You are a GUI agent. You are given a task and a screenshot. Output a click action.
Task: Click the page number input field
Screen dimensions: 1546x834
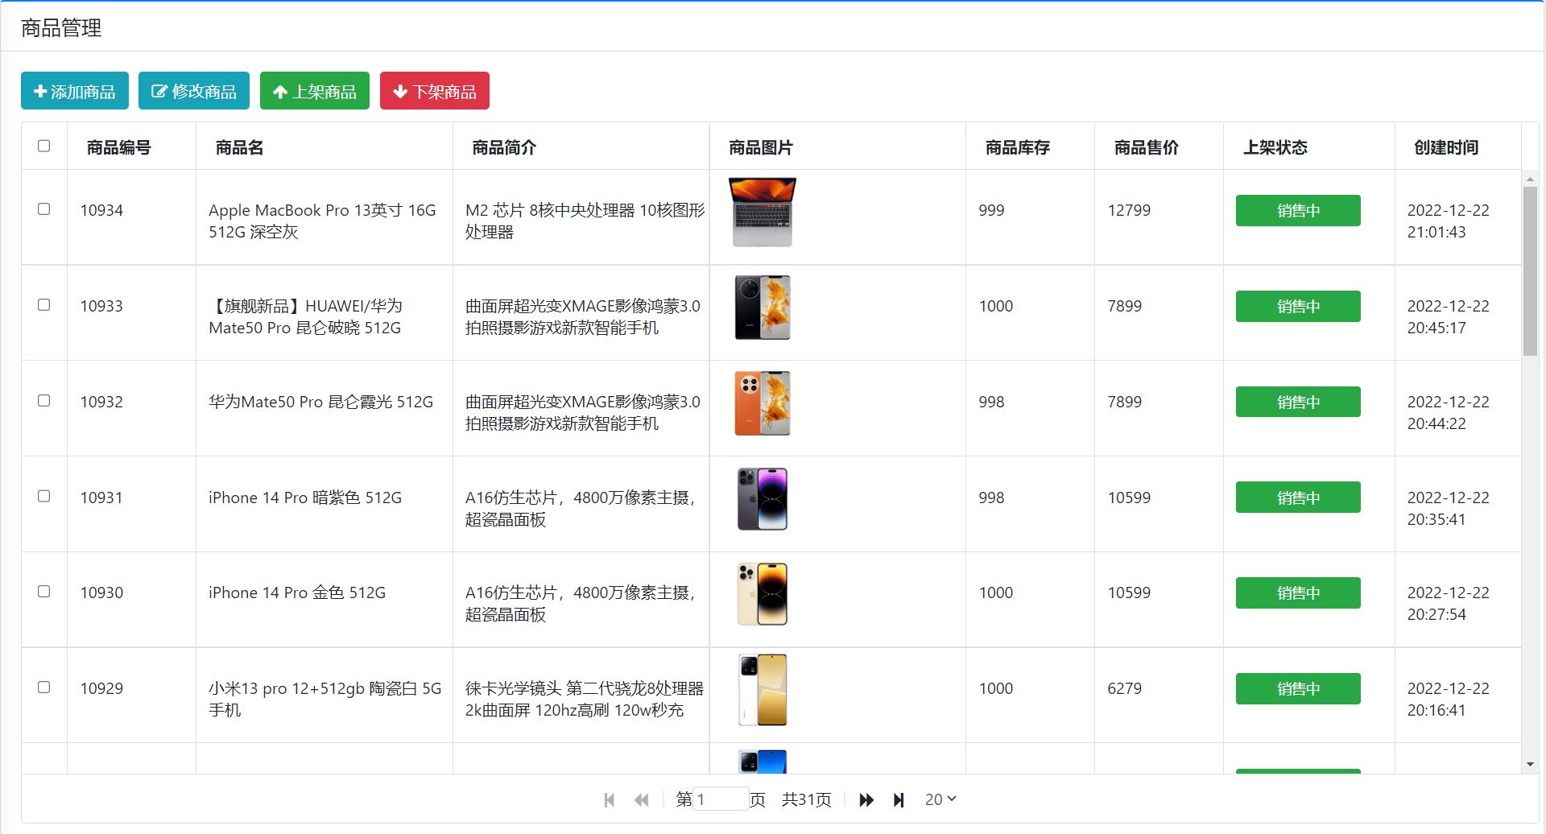[721, 799]
